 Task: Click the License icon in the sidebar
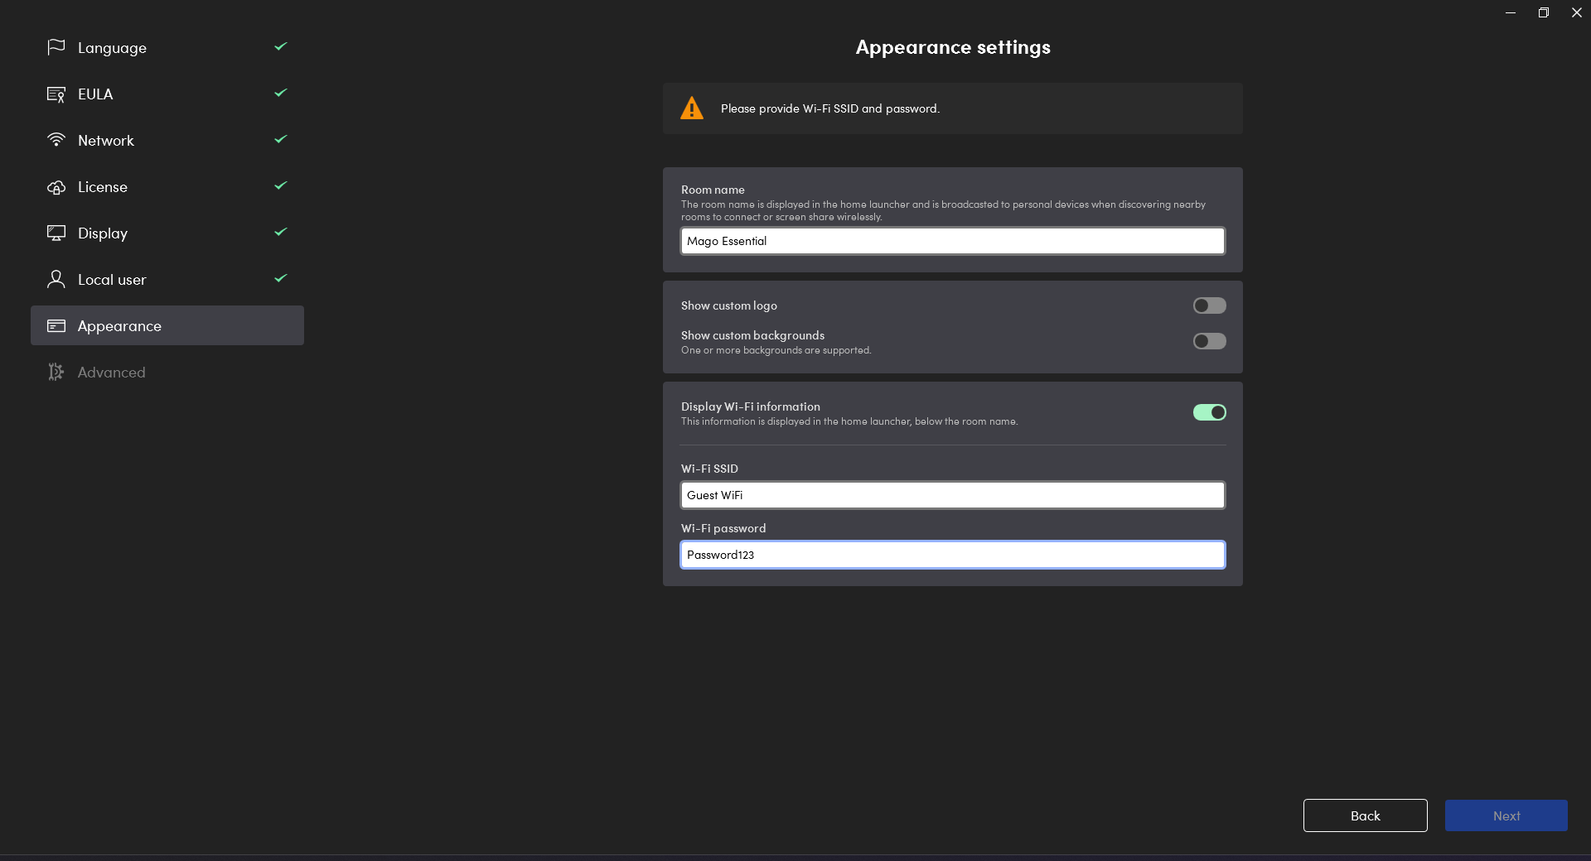click(56, 187)
